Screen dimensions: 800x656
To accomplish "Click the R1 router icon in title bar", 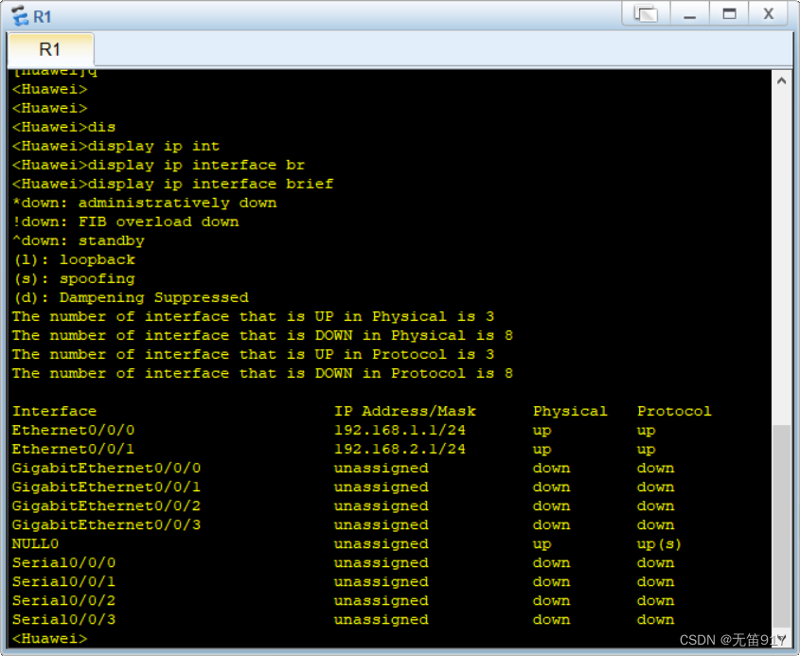I will pyautogui.click(x=20, y=15).
